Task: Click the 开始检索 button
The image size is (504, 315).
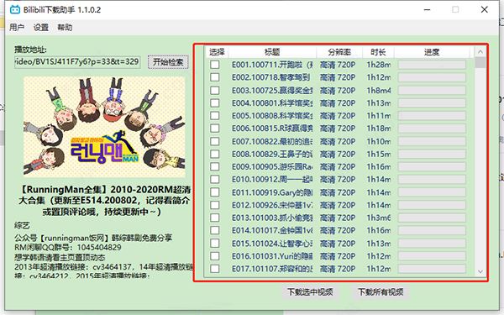Action: [168, 61]
